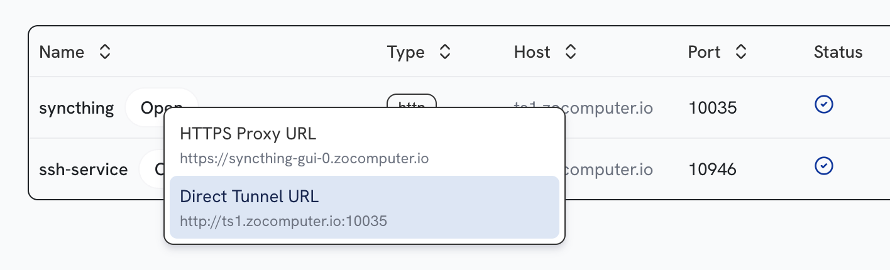Click the Host column header label
890x270 pixels.
point(532,52)
